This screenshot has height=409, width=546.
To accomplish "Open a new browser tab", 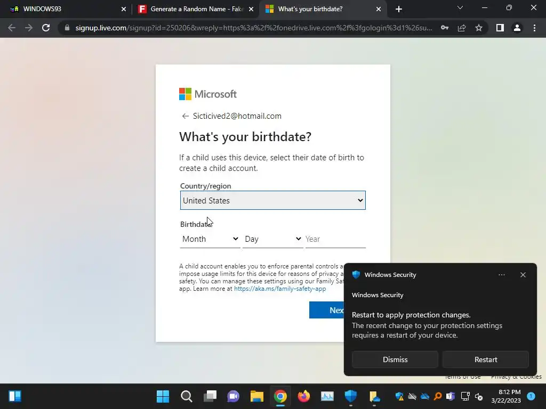I will pos(399,9).
